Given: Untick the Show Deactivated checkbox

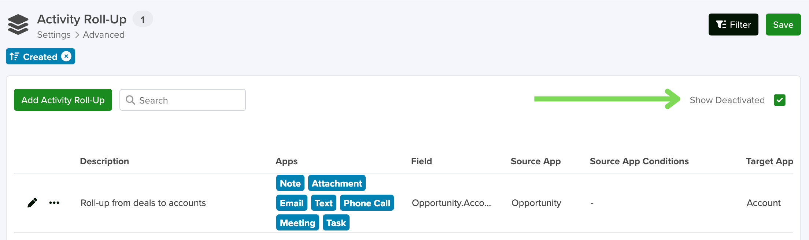Looking at the screenshot, I should click(780, 100).
